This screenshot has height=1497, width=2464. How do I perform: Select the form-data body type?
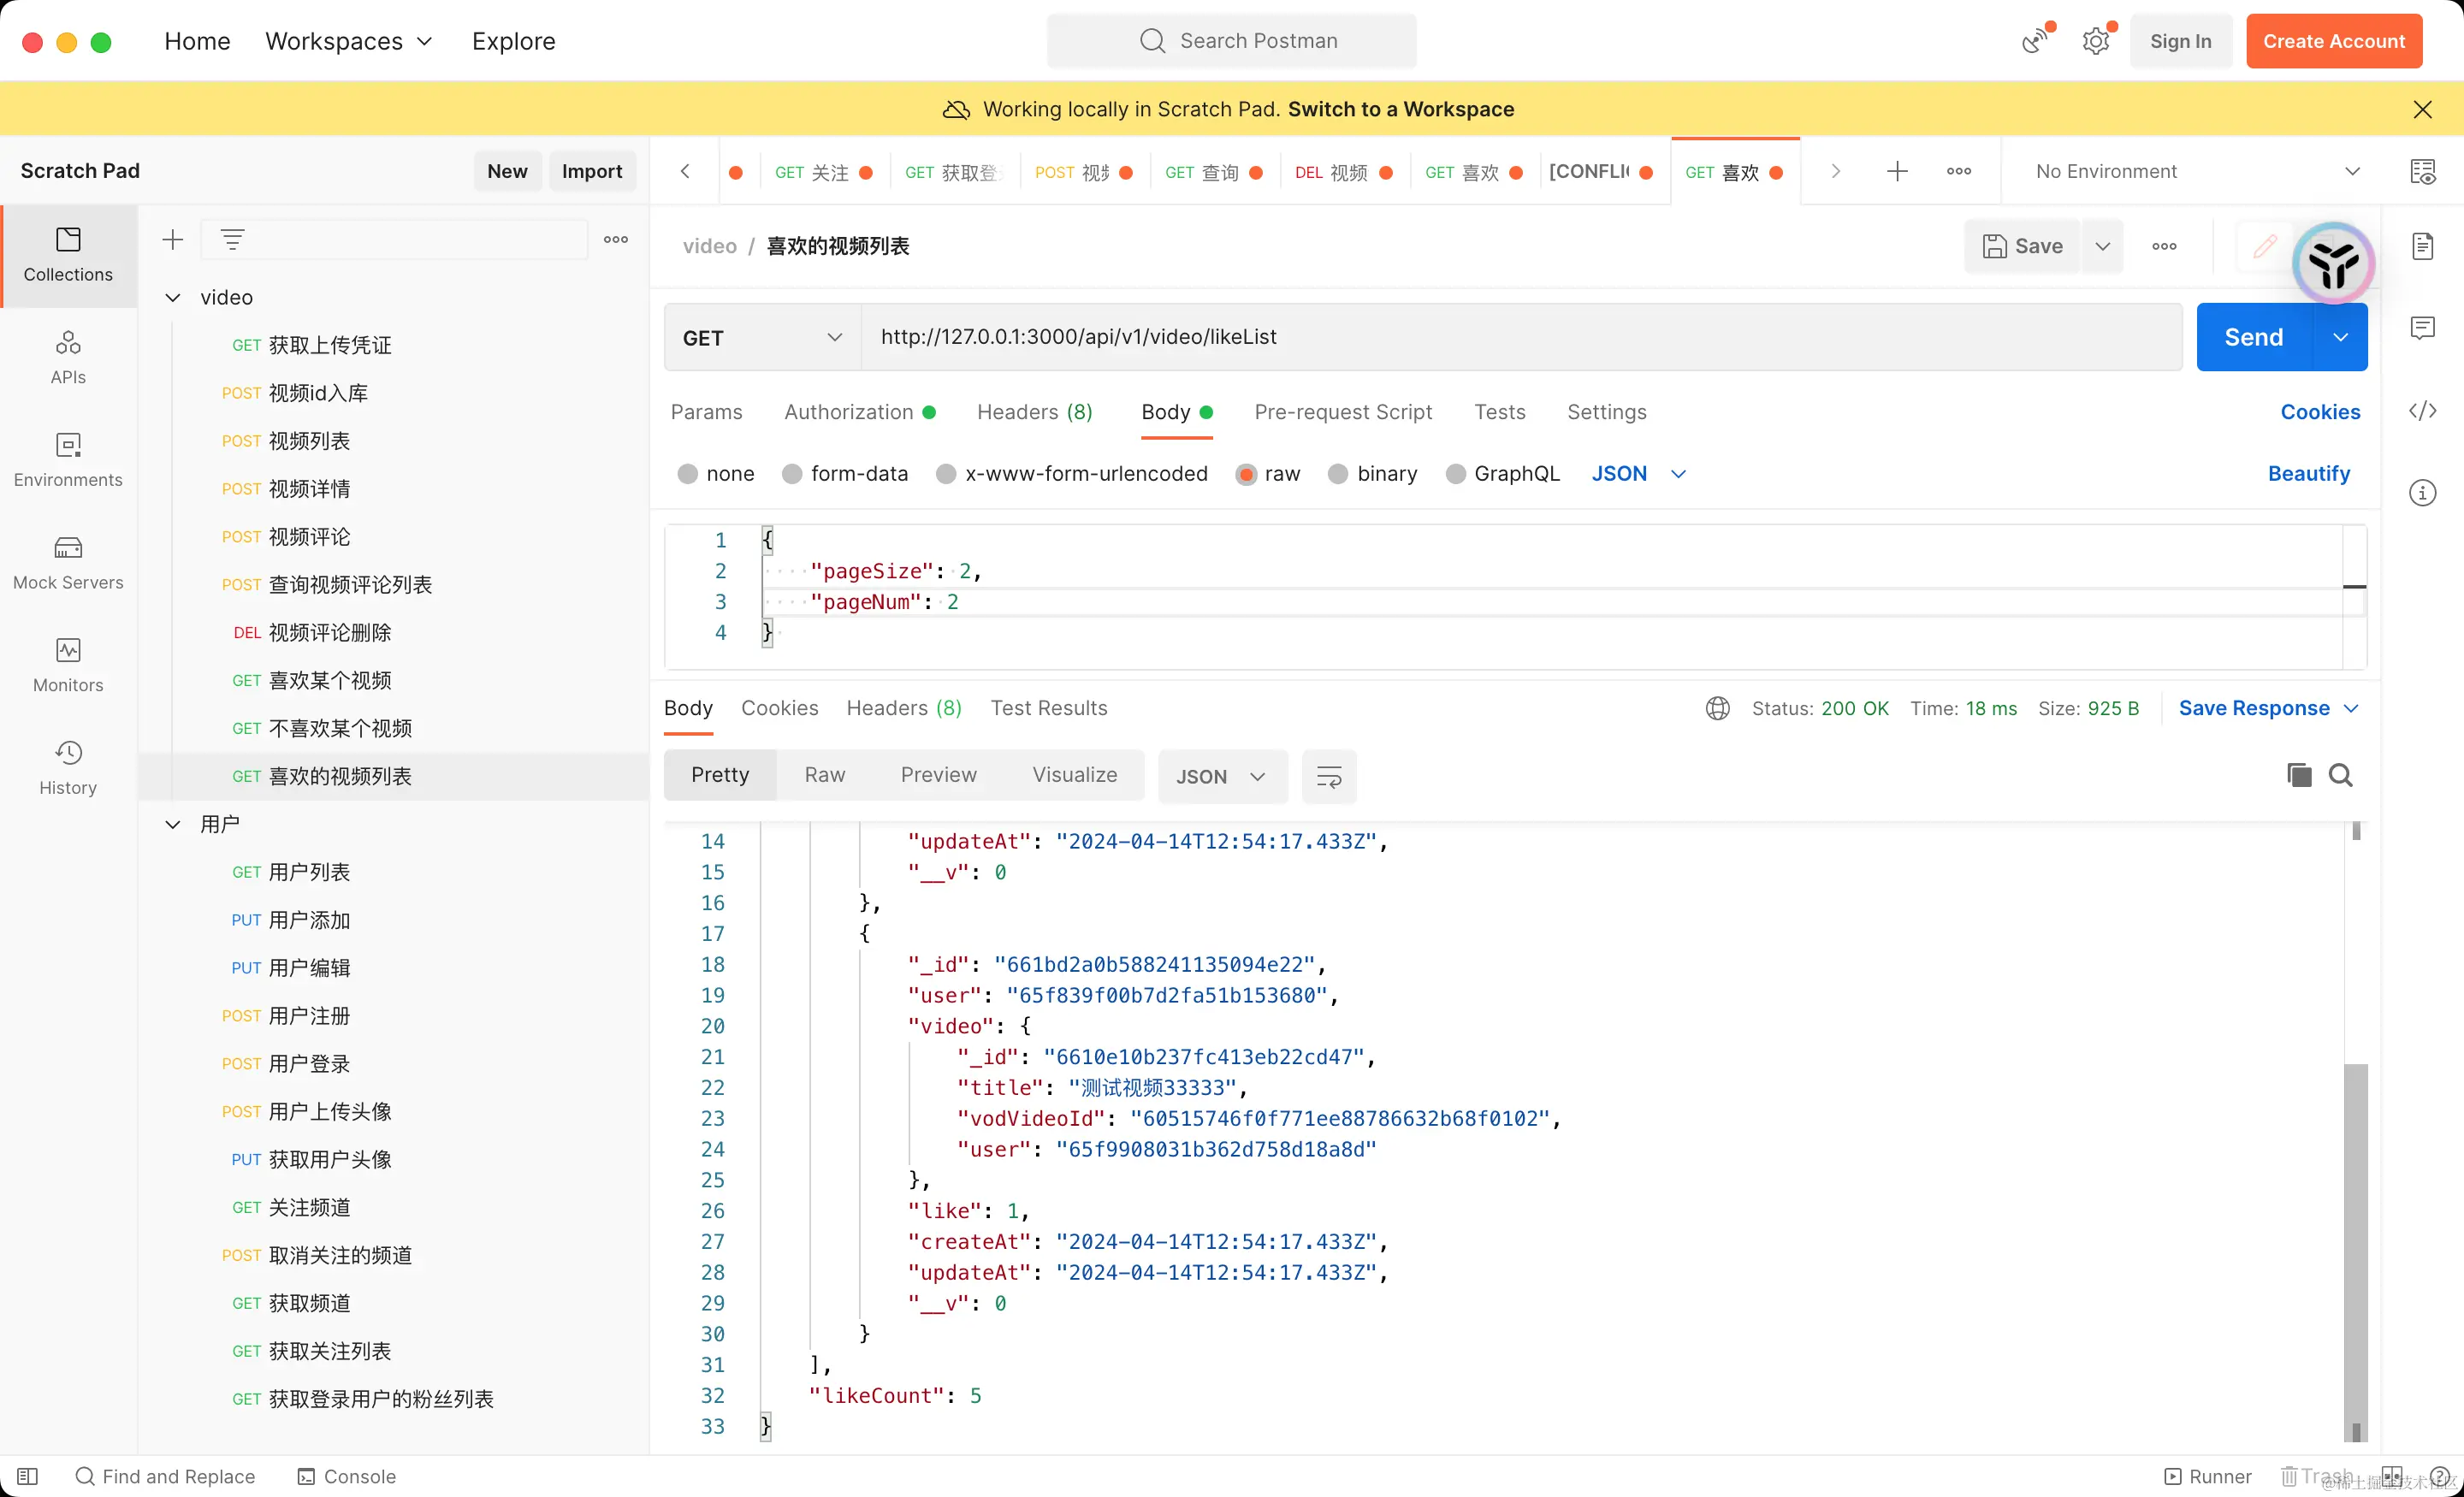coord(792,474)
